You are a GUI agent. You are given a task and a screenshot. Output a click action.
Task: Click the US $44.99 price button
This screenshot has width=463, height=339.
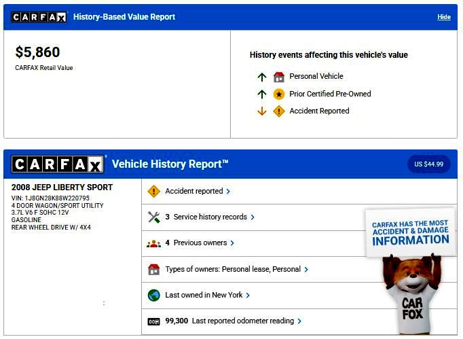tap(428, 164)
